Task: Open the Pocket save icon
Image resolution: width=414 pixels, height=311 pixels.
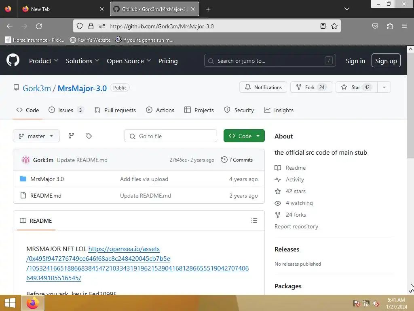Action: coord(375,26)
